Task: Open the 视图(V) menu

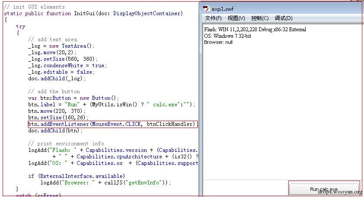Action: [x=236, y=18]
